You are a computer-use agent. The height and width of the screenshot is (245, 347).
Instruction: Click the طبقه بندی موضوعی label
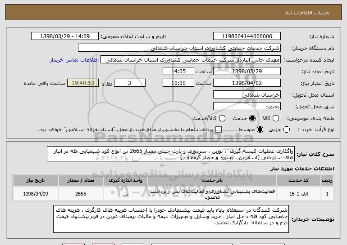pyautogui.click(x=310, y=119)
